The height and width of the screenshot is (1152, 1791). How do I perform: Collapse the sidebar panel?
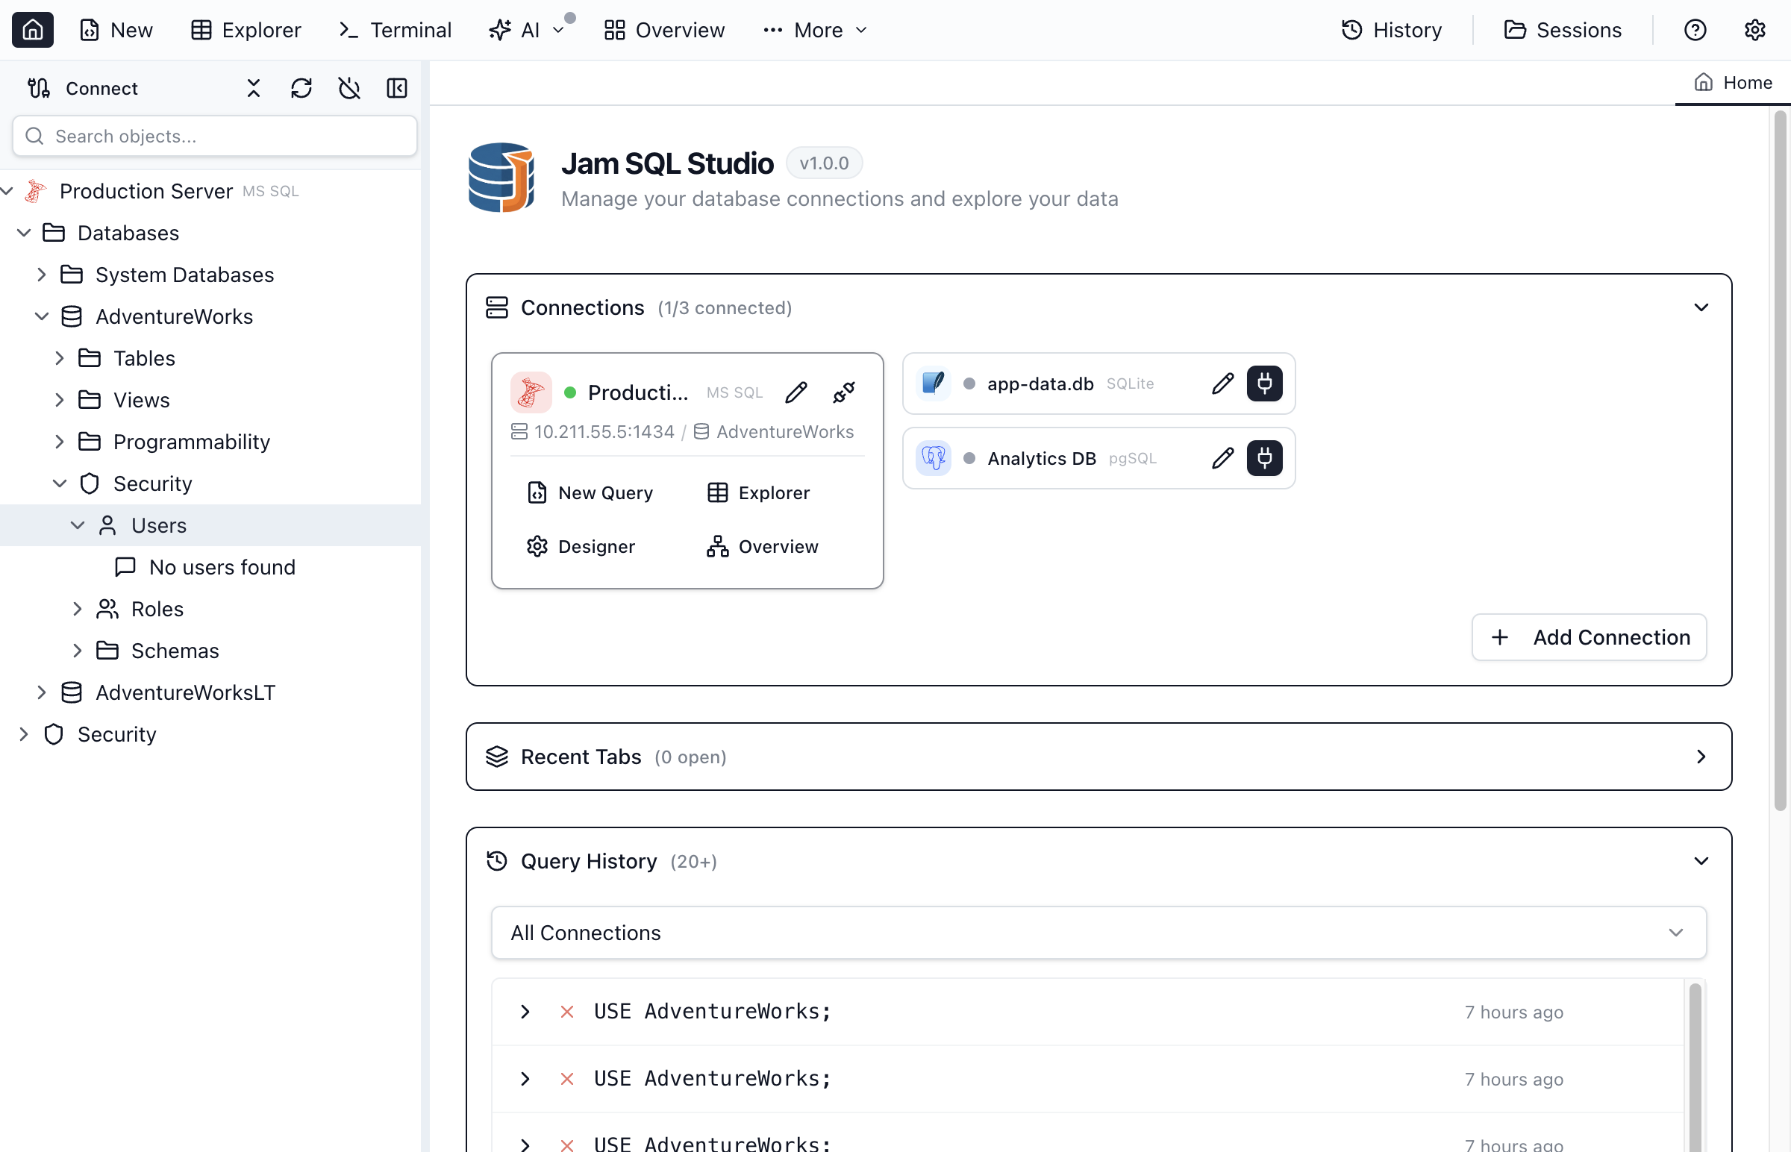pyautogui.click(x=396, y=87)
